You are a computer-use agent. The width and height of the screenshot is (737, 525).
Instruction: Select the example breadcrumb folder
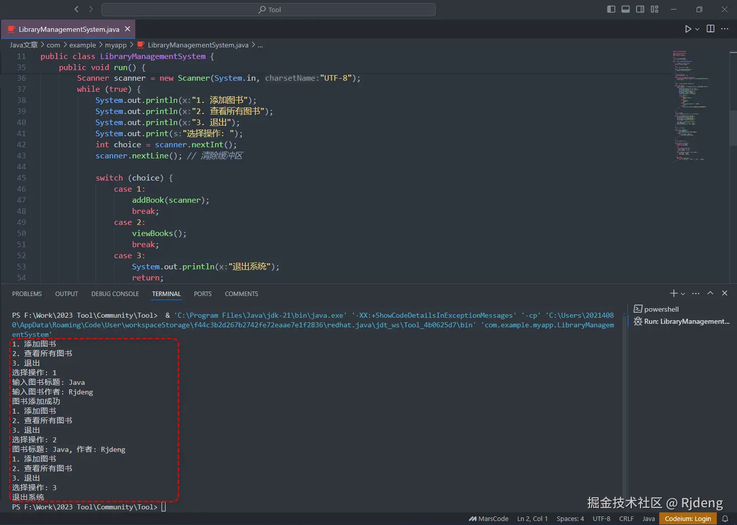click(x=82, y=45)
